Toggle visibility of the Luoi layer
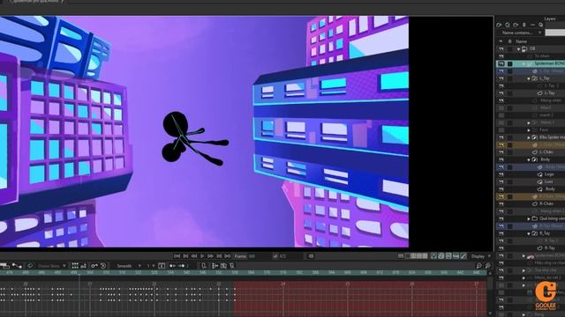This screenshot has width=565, height=317. 501,182
